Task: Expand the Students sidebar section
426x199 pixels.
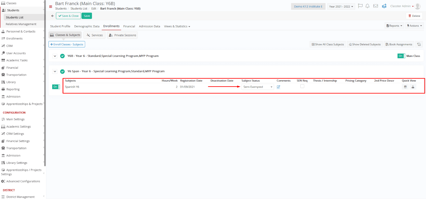Action: click(23, 10)
